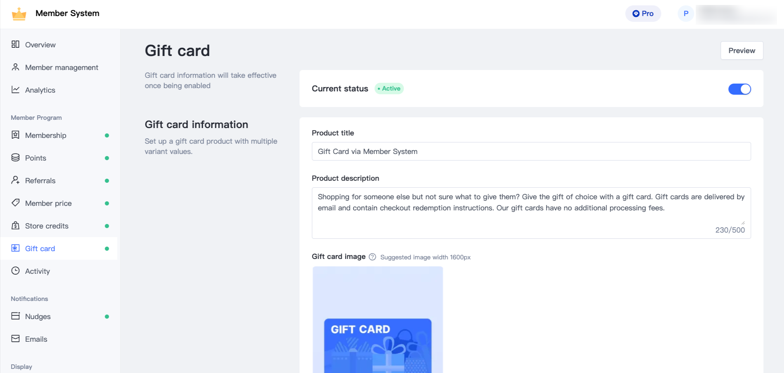The width and height of the screenshot is (784, 373).
Task: Click the crown logo icon
Action: pyautogui.click(x=19, y=14)
